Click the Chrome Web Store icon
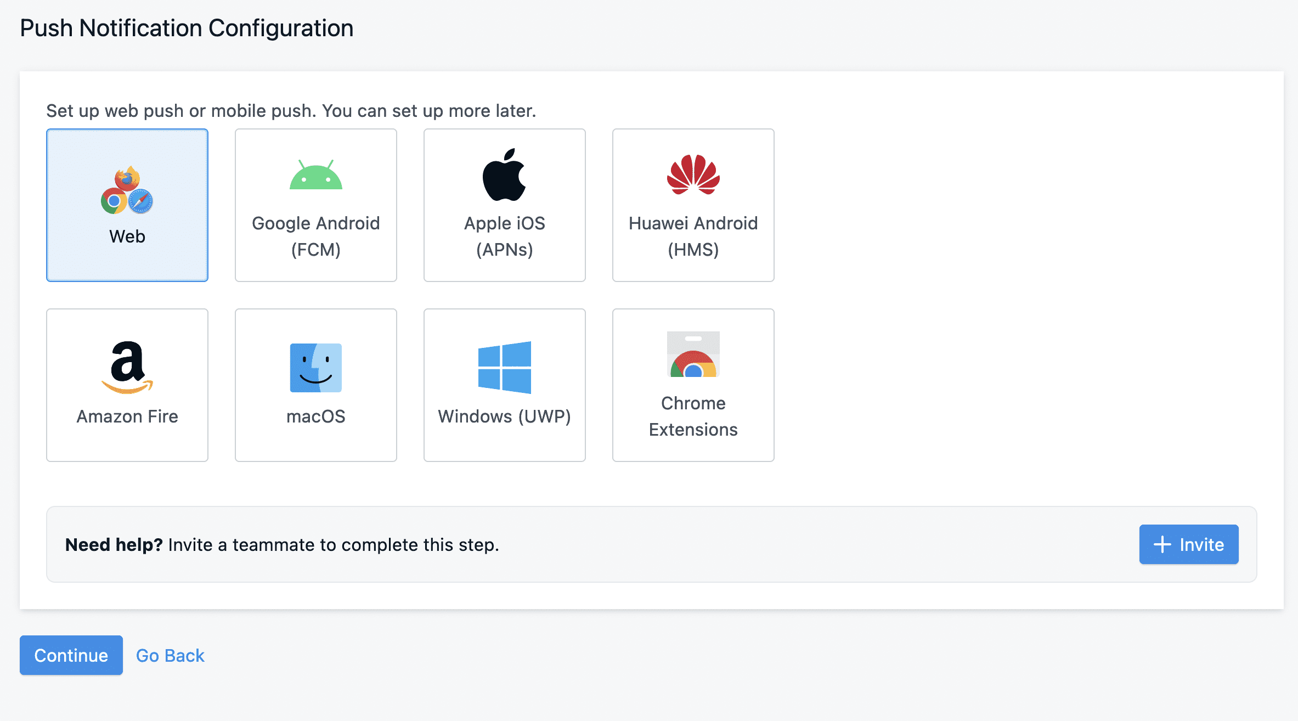The height and width of the screenshot is (721, 1298). (x=693, y=354)
